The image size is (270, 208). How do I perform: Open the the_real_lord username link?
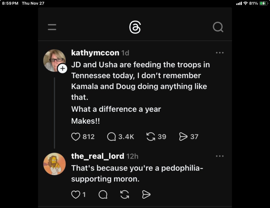[x=98, y=156]
